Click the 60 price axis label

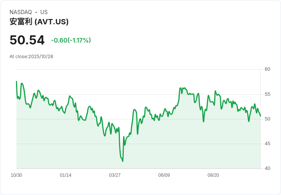[x=267, y=69]
